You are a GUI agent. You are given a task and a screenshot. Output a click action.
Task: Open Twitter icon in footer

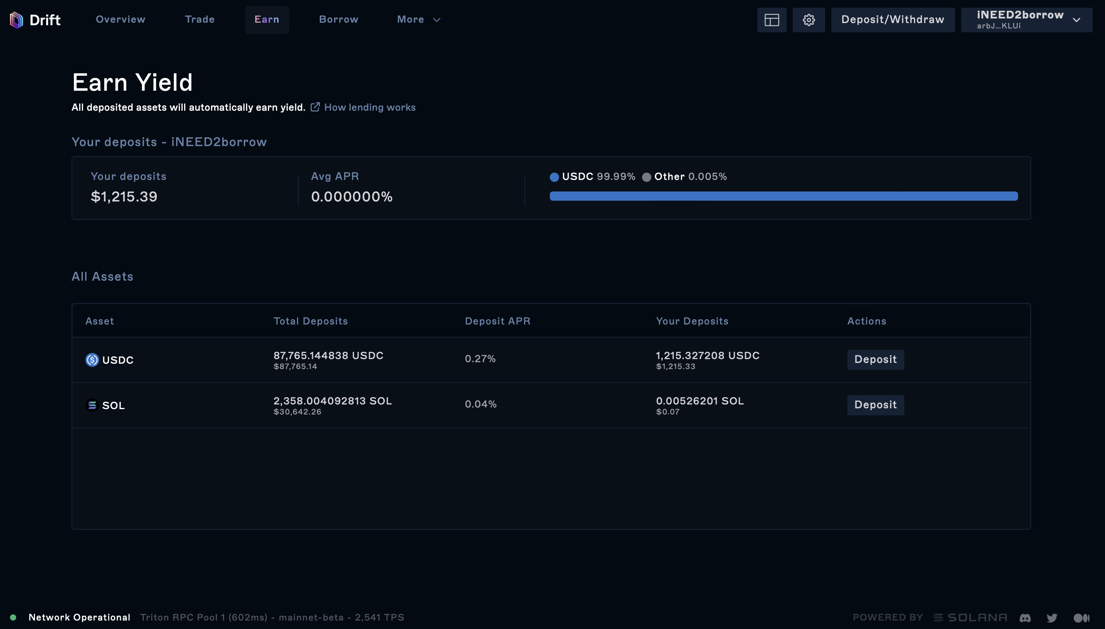[1052, 618]
